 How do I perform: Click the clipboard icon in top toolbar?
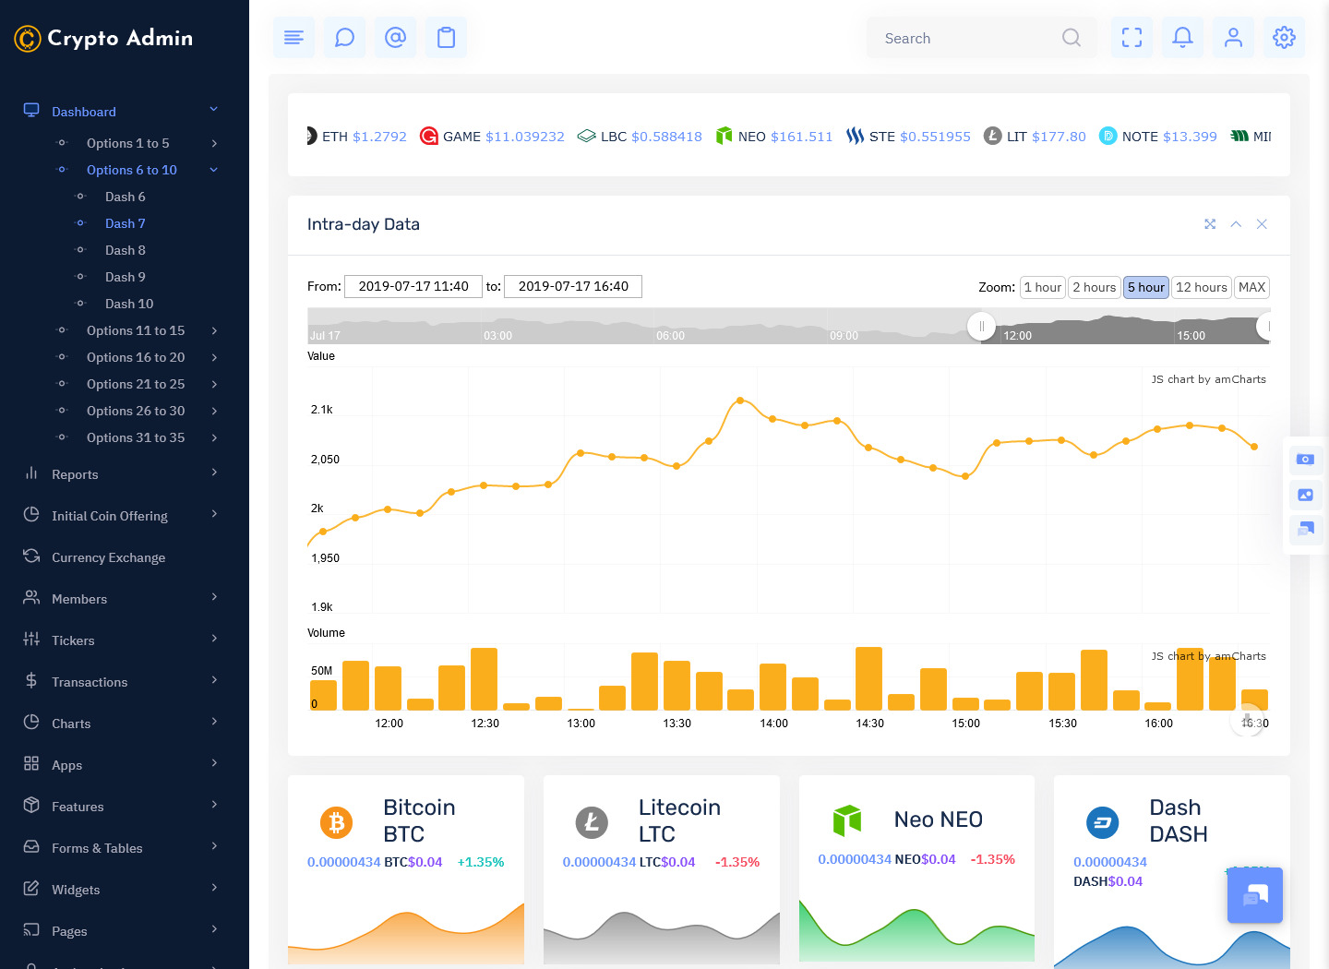[x=446, y=38]
